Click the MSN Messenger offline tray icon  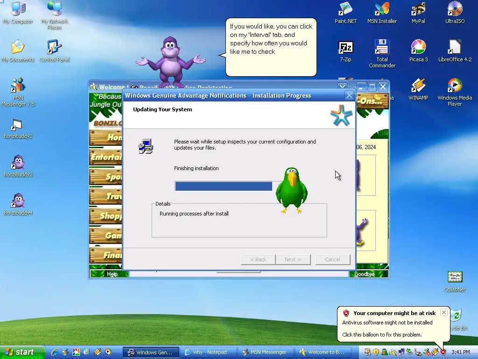[427, 352]
